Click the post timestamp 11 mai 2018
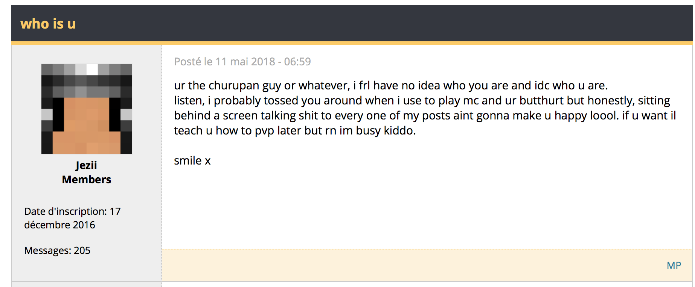The width and height of the screenshot is (695, 287). click(245, 62)
